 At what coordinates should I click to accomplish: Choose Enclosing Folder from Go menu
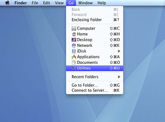click(x=95, y=20)
